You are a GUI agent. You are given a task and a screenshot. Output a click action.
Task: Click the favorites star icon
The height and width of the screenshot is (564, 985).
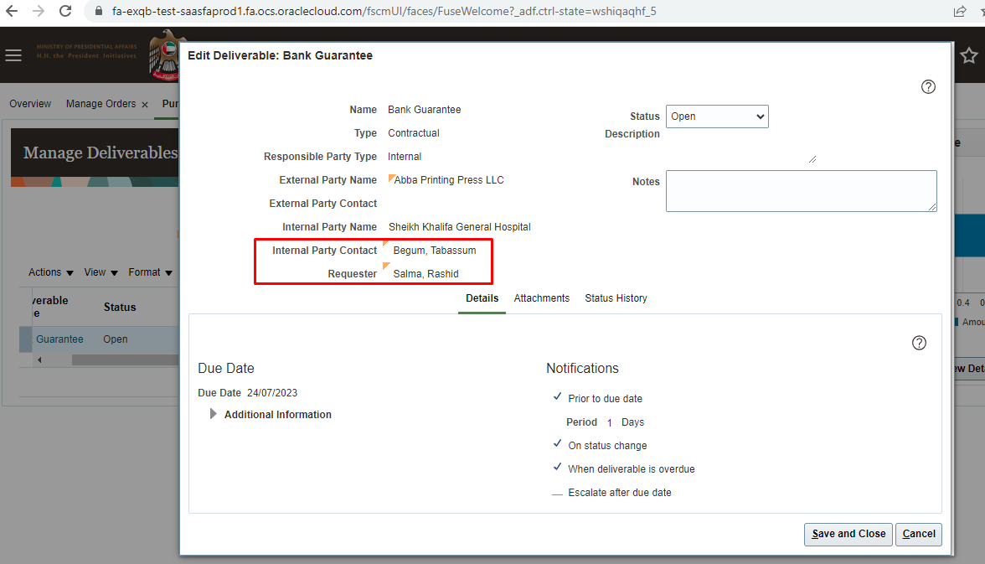(x=969, y=55)
